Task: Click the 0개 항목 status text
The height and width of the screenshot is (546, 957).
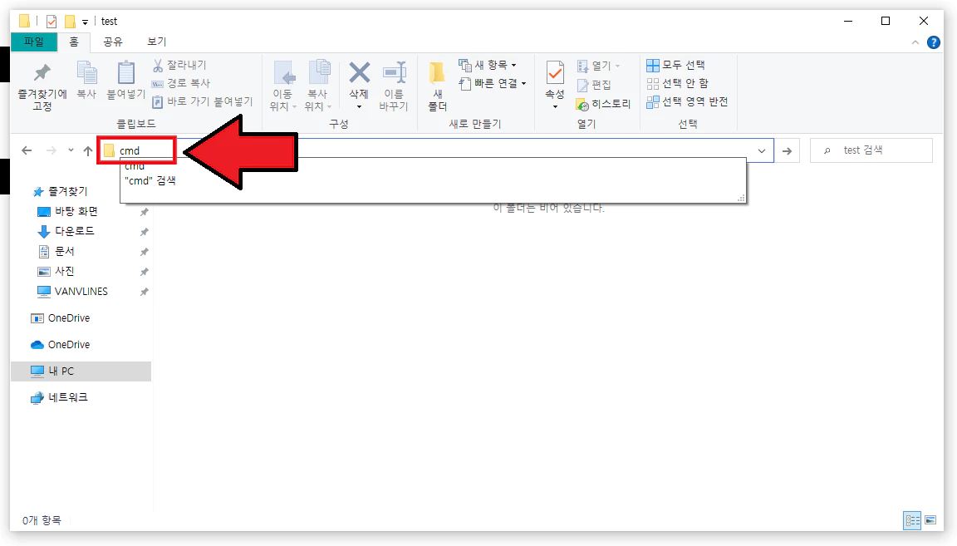Action: [42, 520]
